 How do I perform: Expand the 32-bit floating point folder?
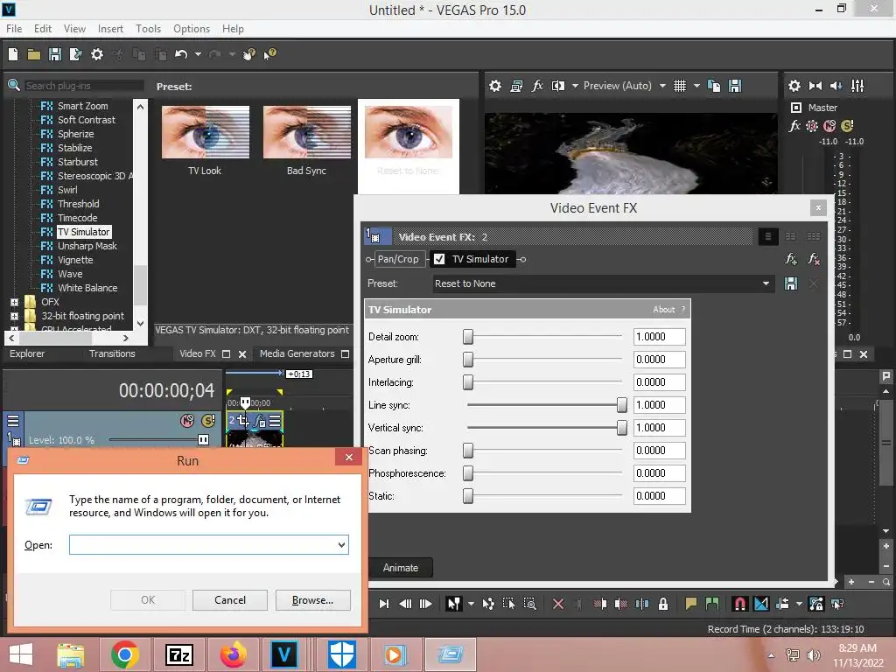click(14, 316)
